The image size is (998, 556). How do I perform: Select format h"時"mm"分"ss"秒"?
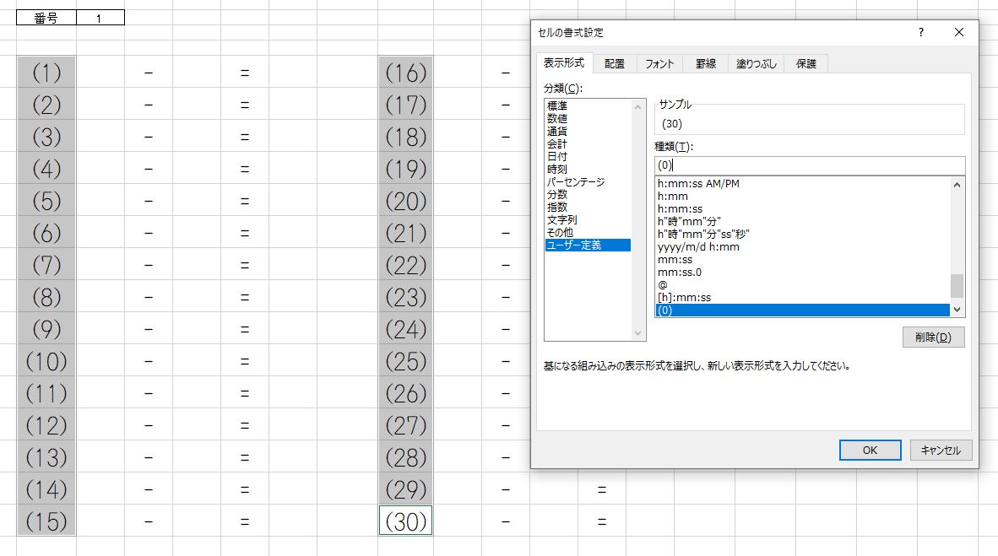[x=802, y=235]
